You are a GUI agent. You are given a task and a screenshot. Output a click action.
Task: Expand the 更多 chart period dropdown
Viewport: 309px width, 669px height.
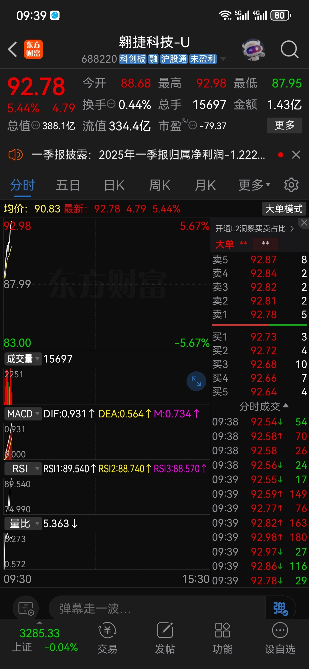coord(254,185)
